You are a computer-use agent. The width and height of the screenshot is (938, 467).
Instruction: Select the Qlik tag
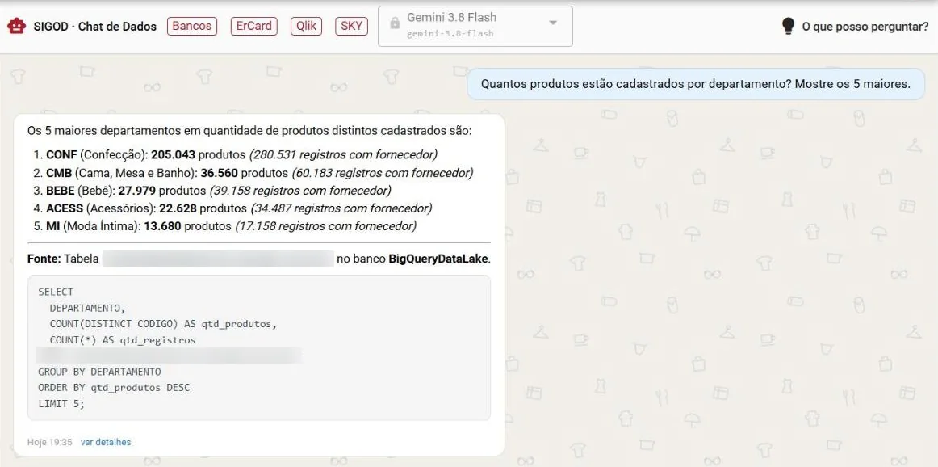pyautogui.click(x=306, y=26)
